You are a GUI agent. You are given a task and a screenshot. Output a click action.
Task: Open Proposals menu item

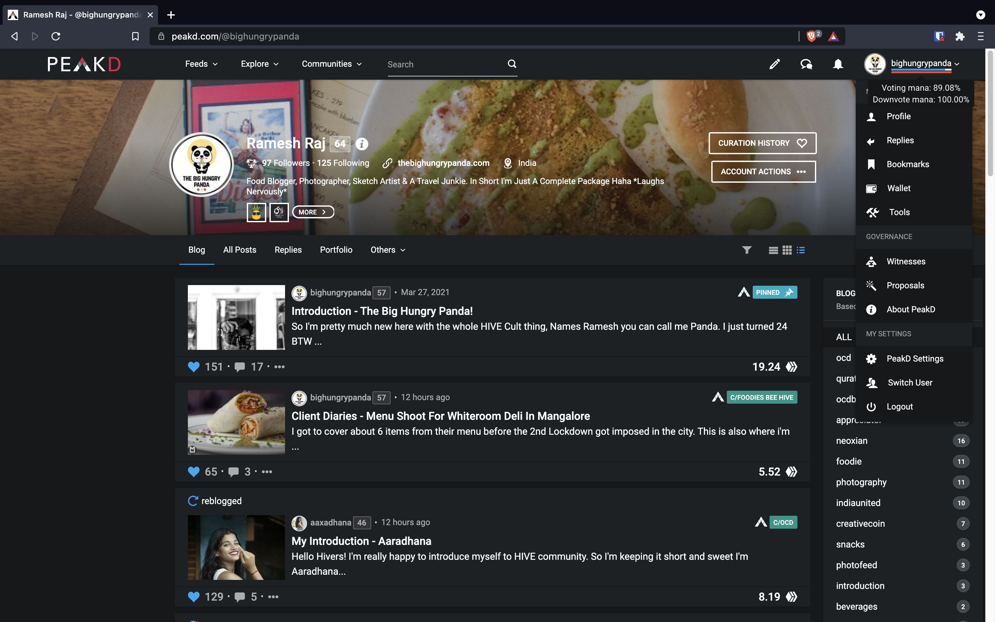tap(914, 285)
